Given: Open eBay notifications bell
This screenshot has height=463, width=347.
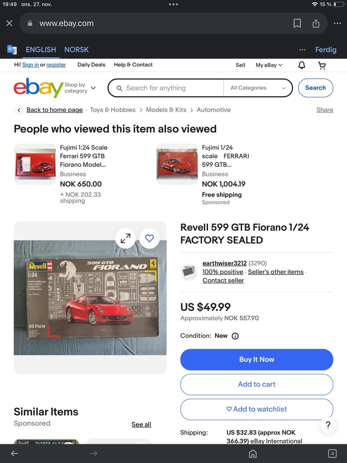Looking at the screenshot, I should 301,65.
